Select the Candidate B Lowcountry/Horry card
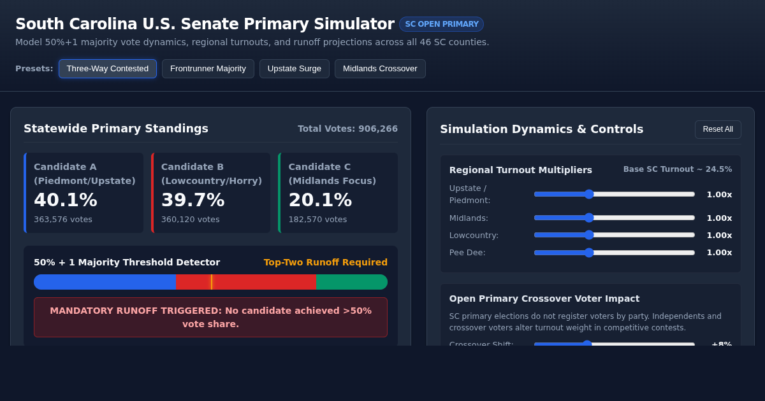Screen dimensions: 765x401 (x=211, y=193)
